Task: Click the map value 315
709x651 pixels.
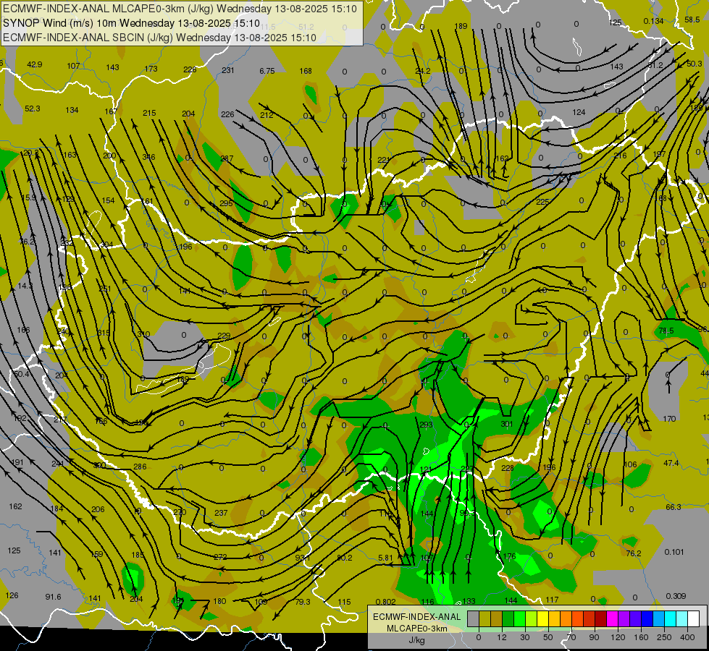Action: pyautogui.click(x=104, y=333)
